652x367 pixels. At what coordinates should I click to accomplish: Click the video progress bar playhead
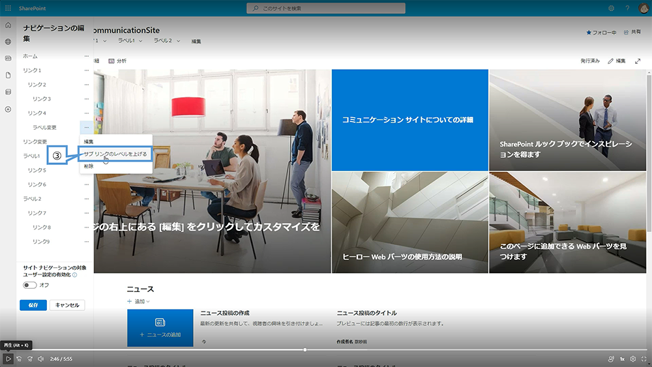(304, 350)
